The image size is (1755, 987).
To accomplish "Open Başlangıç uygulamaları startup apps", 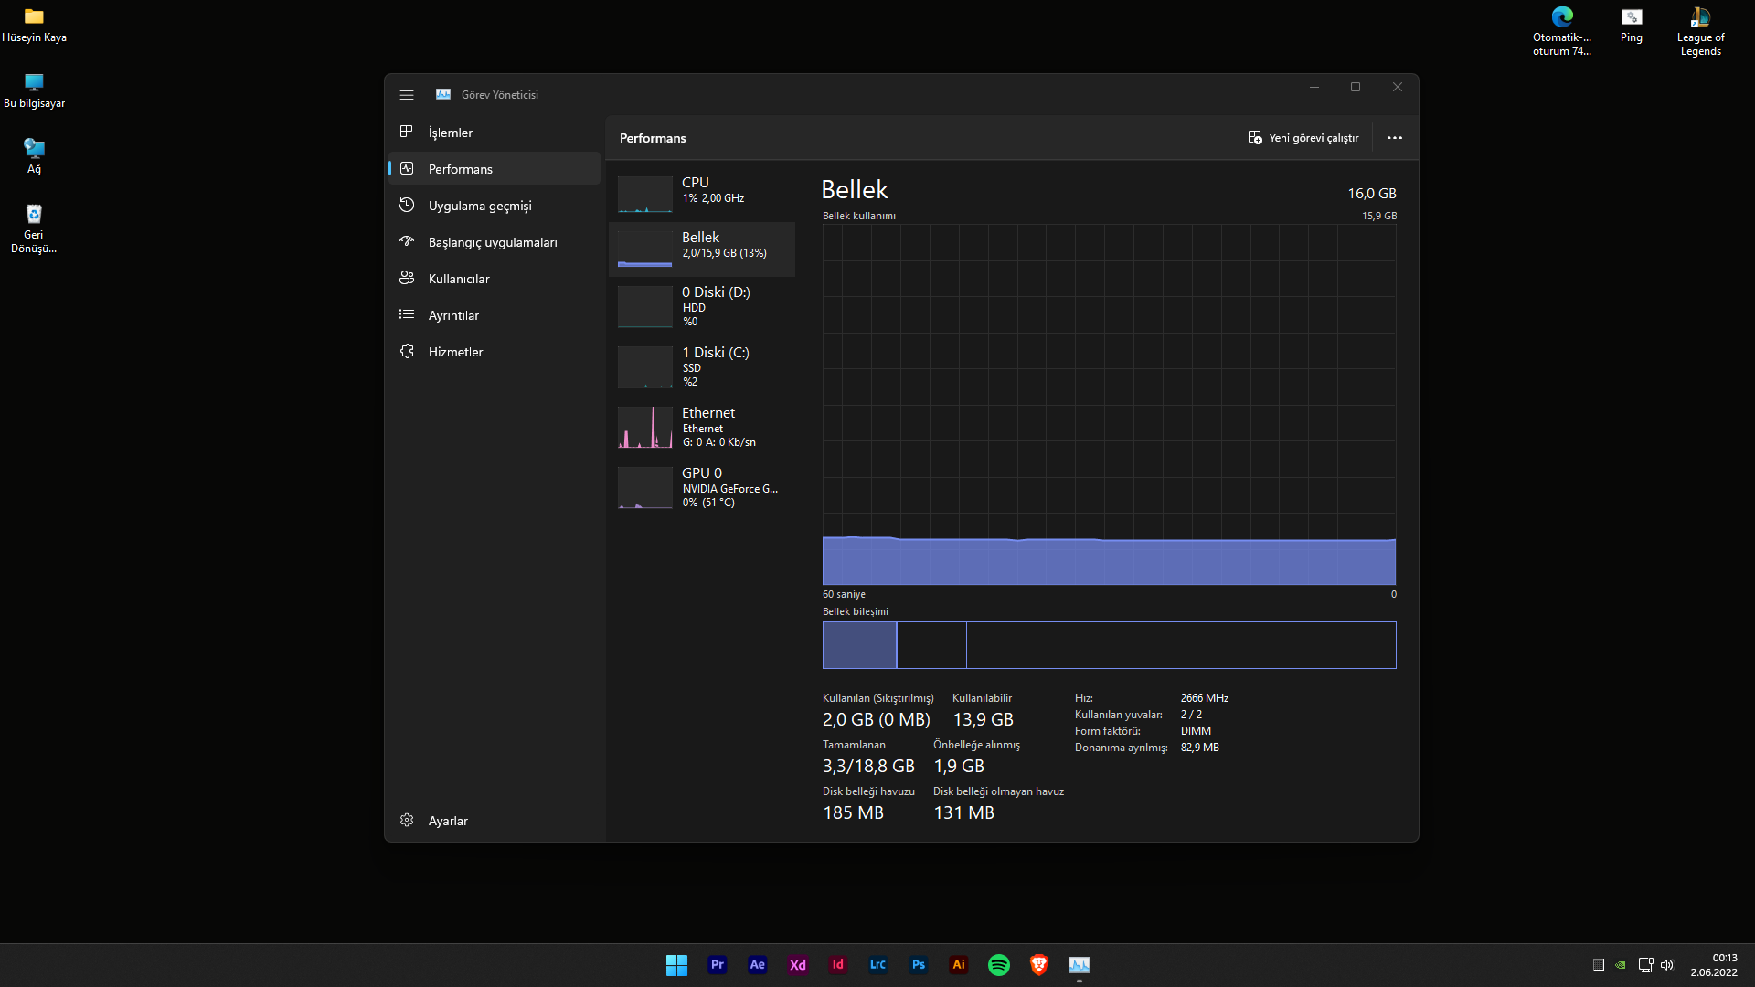I will pyautogui.click(x=492, y=242).
